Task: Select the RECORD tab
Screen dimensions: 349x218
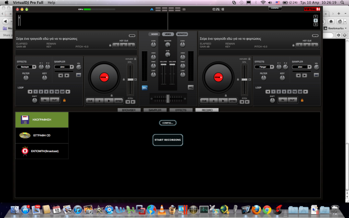Action: tap(207, 110)
